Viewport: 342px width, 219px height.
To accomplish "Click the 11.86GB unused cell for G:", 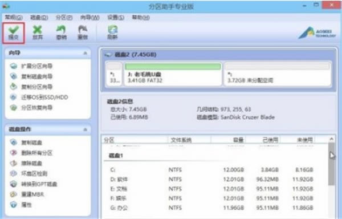I will tap(303, 208).
